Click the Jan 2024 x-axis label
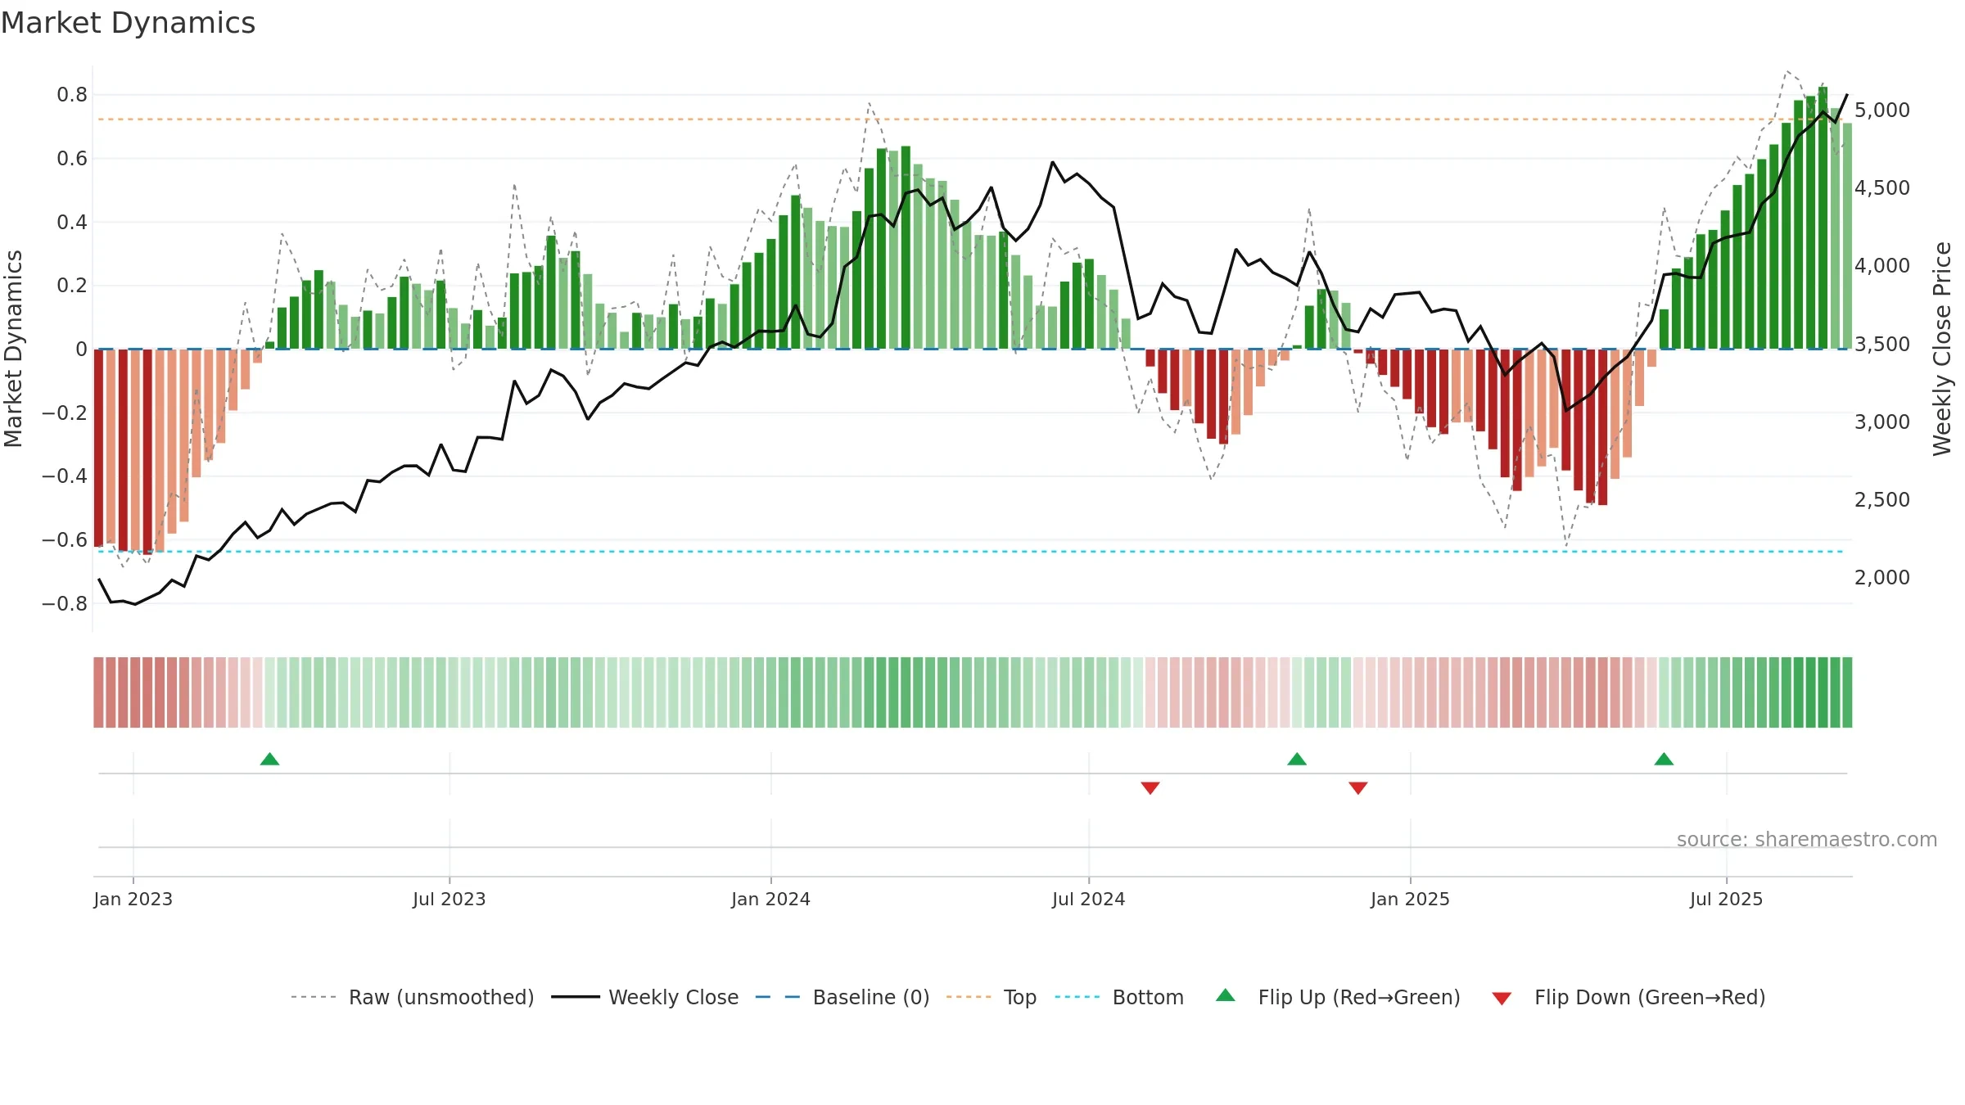This screenshot has width=1965, height=1105. [771, 899]
